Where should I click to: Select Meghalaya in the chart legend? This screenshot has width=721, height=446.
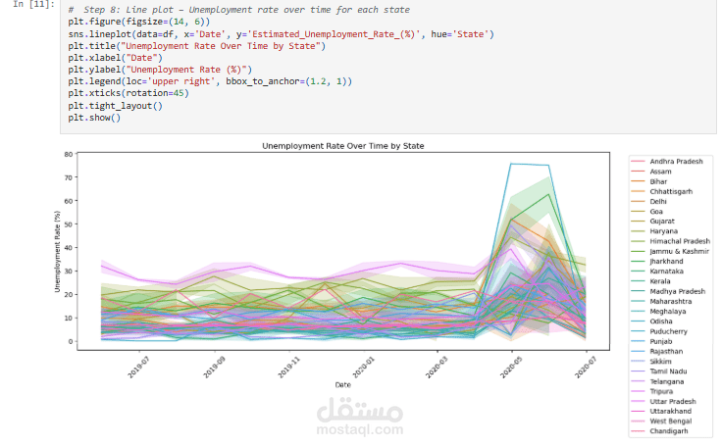(x=668, y=312)
